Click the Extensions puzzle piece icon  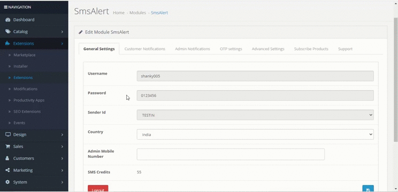pyautogui.click(x=7, y=44)
